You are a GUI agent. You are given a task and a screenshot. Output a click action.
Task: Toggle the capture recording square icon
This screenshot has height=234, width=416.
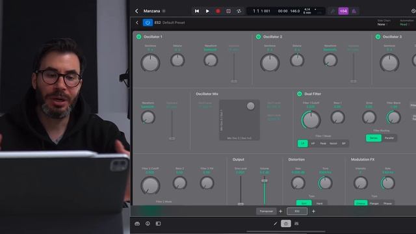(228, 11)
